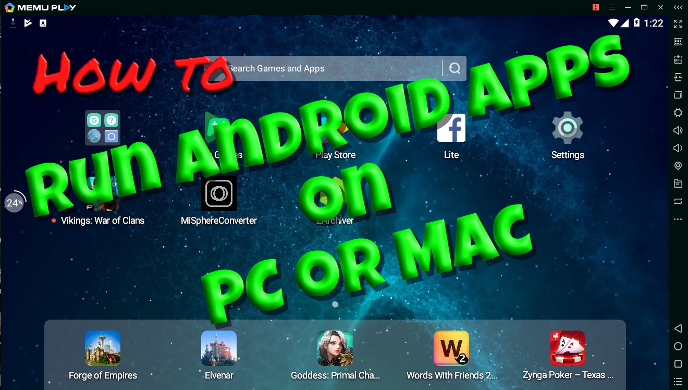Toggle screen rotation in the sidebar
688x390 pixels.
coord(678,201)
